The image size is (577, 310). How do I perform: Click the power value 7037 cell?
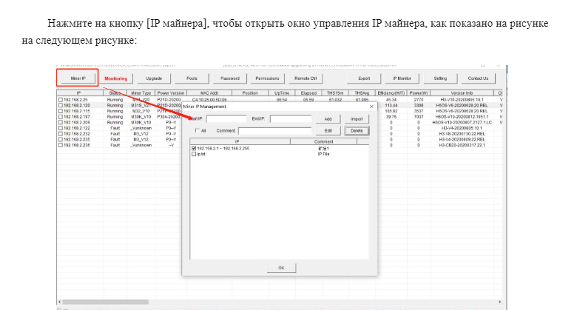pyautogui.click(x=419, y=117)
